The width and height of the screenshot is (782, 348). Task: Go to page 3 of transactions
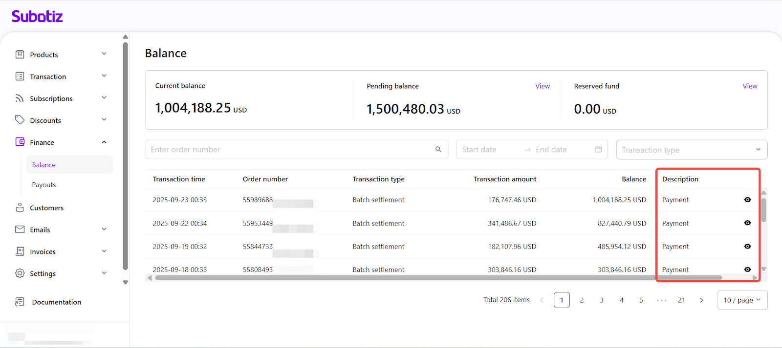[x=602, y=300]
